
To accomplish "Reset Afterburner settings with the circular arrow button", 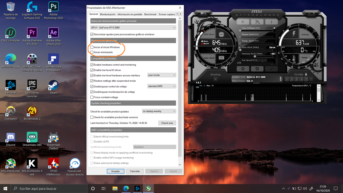I will click(257, 69).
